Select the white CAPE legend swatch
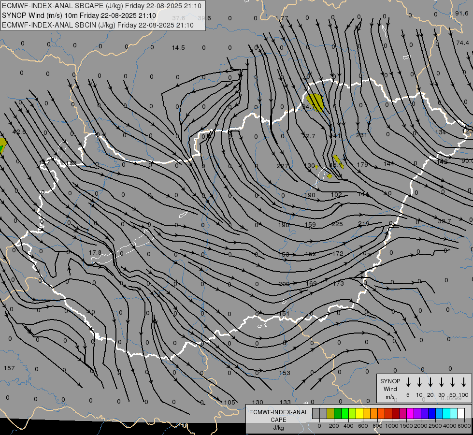 460,413
